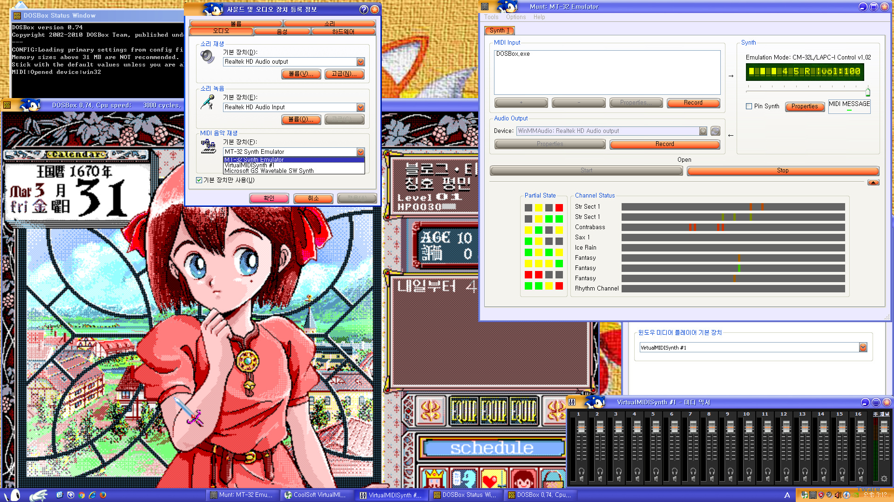Open the media player default device dropdown
The width and height of the screenshot is (894, 502).
863,347
